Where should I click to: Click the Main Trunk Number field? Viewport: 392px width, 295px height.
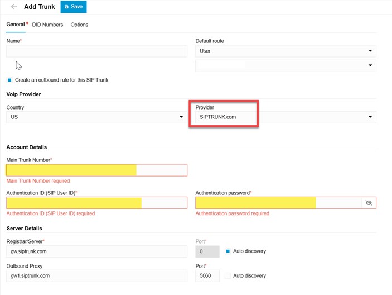pos(97,170)
